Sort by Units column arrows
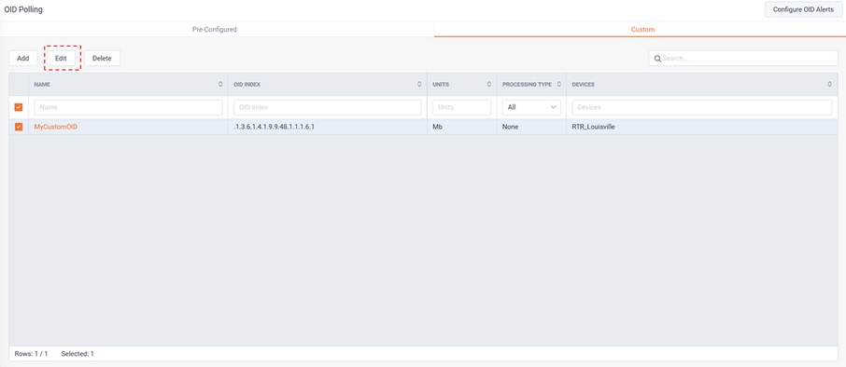The image size is (846, 367). [x=488, y=85]
